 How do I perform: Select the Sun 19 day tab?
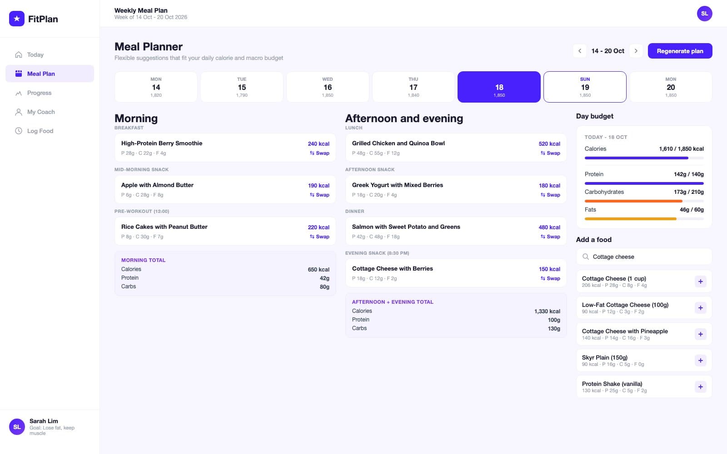[x=585, y=87]
